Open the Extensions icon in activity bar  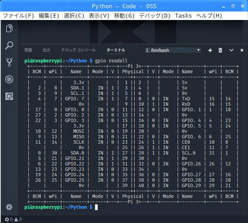(x=9, y=96)
